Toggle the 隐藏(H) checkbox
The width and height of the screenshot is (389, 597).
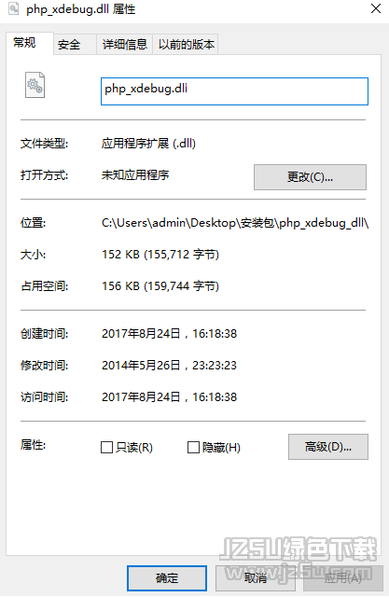coord(193,447)
